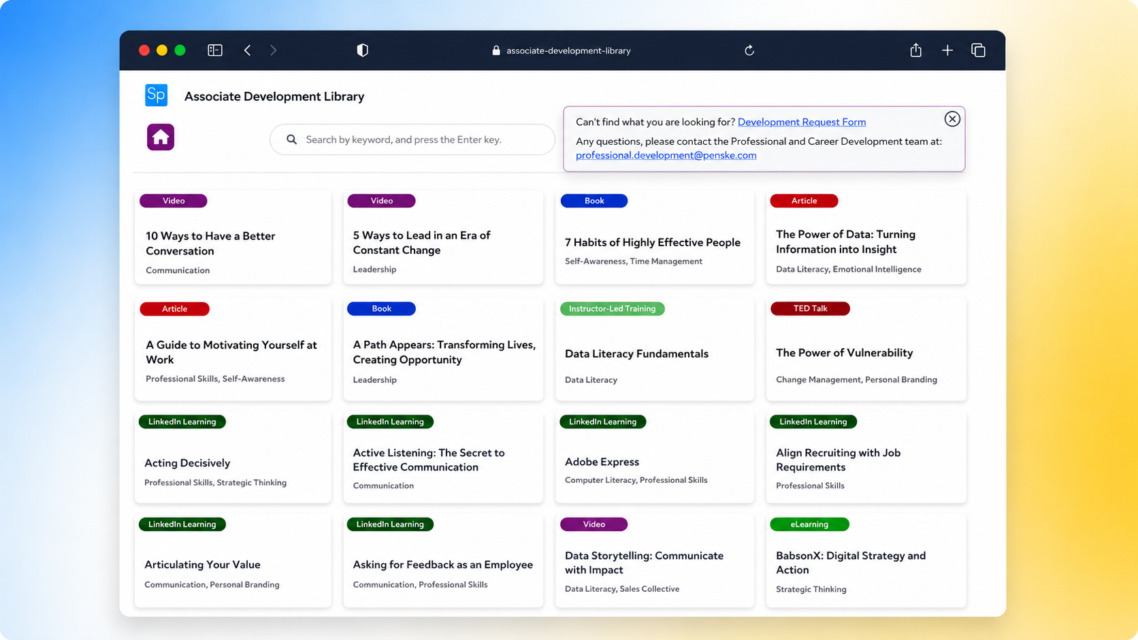
Task: Click the lock icon in the address bar
Action: click(496, 50)
